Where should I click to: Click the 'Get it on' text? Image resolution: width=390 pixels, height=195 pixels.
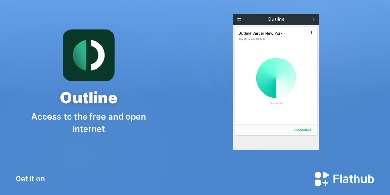click(x=30, y=179)
